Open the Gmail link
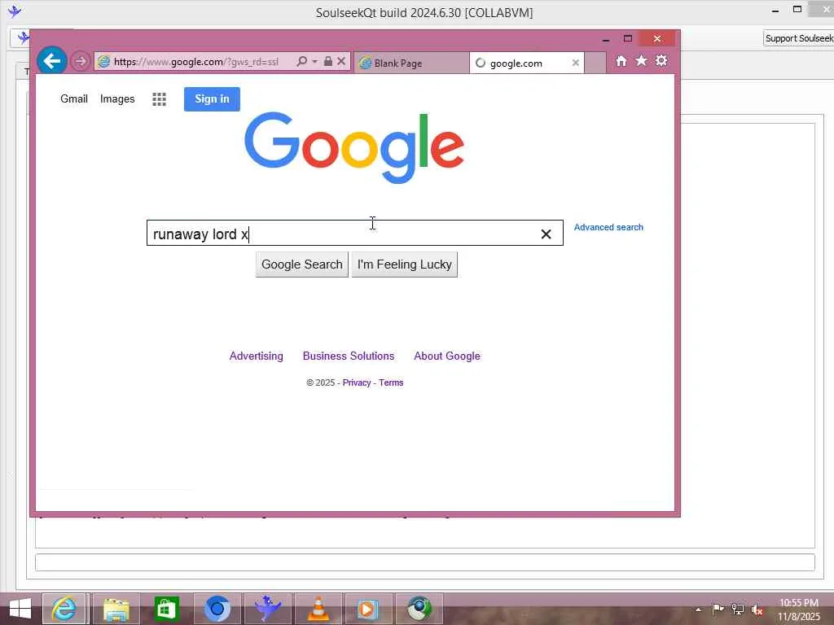This screenshot has height=625, width=834. pos(74,98)
